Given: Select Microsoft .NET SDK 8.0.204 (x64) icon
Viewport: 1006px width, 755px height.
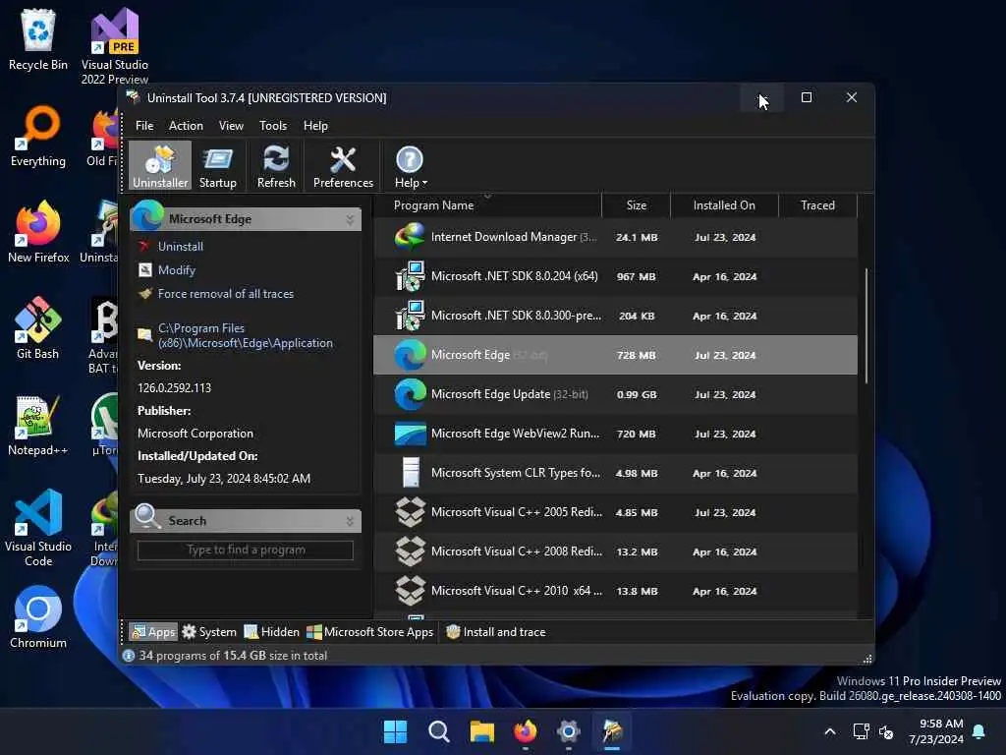Looking at the screenshot, I should 410,276.
